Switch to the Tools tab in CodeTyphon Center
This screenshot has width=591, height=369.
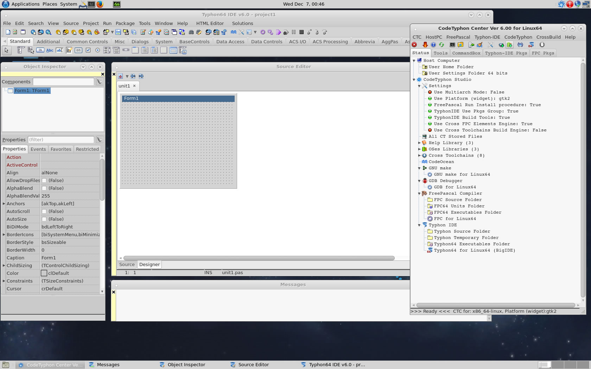440,53
